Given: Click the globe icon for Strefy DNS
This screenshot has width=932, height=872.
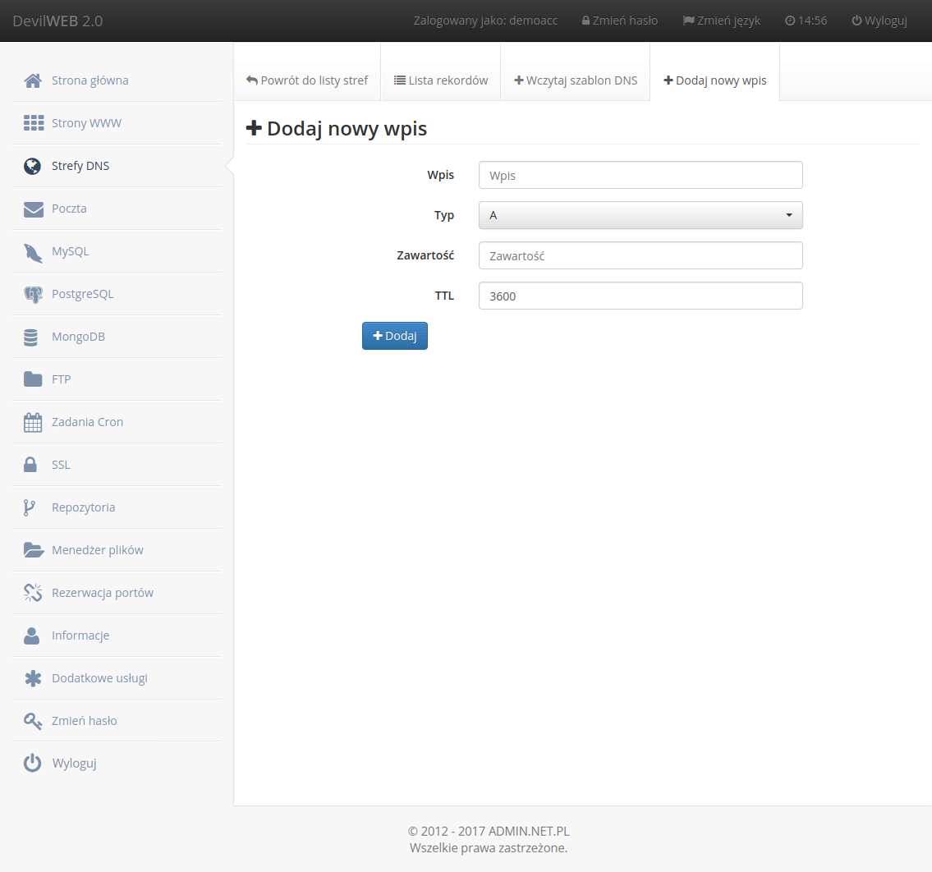Looking at the screenshot, I should click(x=33, y=166).
